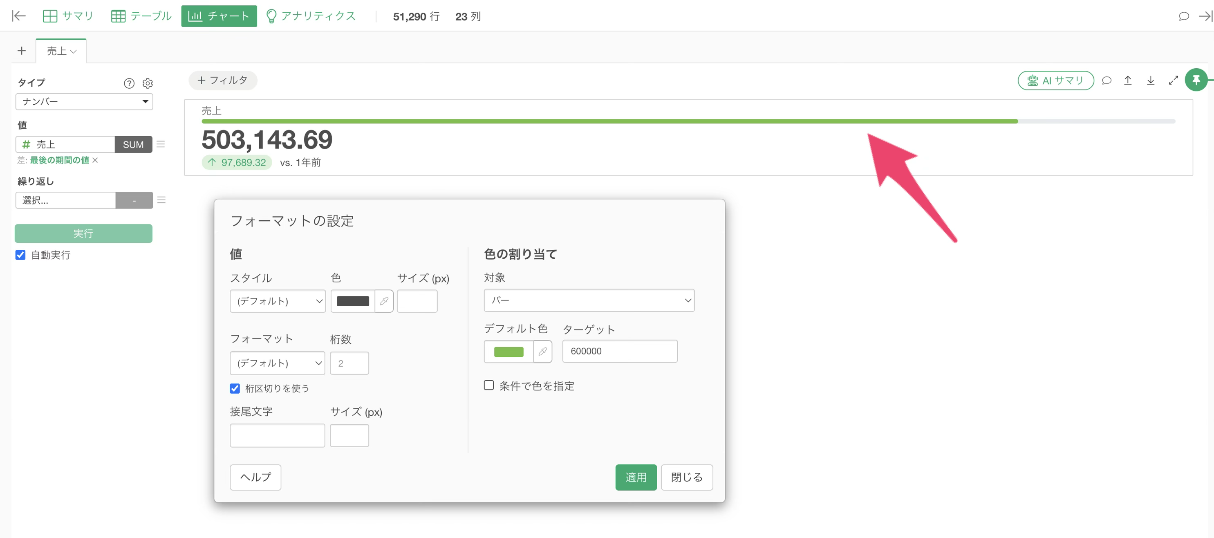This screenshot has width=1214, height=538.
Task: Click the download arrow icon
Action: click(x=1150, y=81)
